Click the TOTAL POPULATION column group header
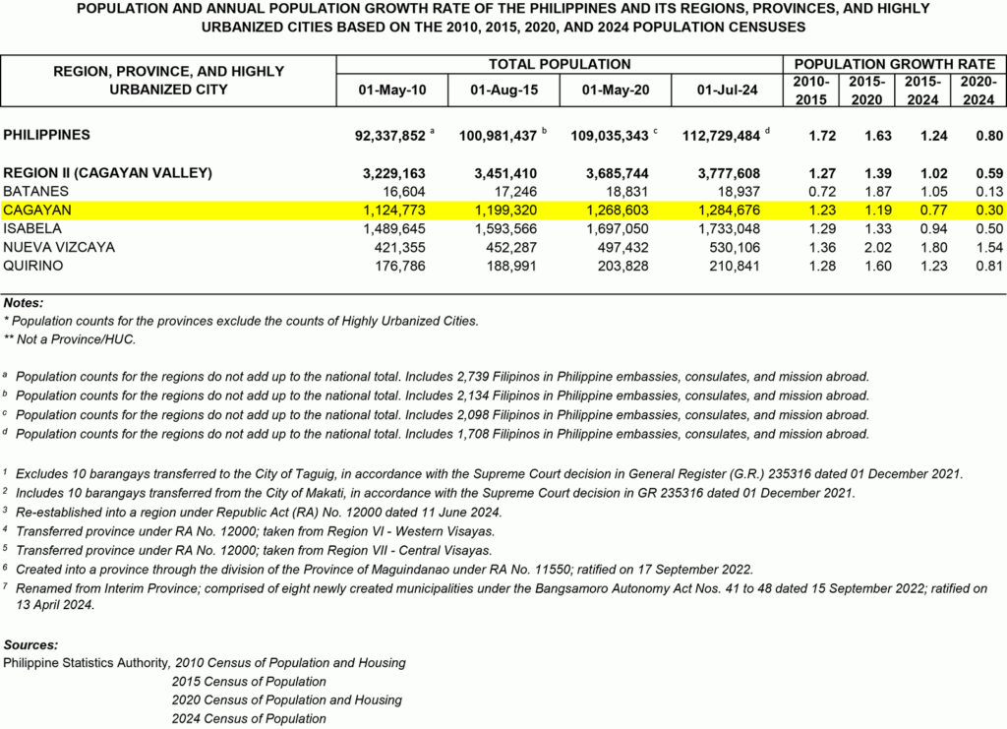 pyautogui.click(x=560, y=64)
